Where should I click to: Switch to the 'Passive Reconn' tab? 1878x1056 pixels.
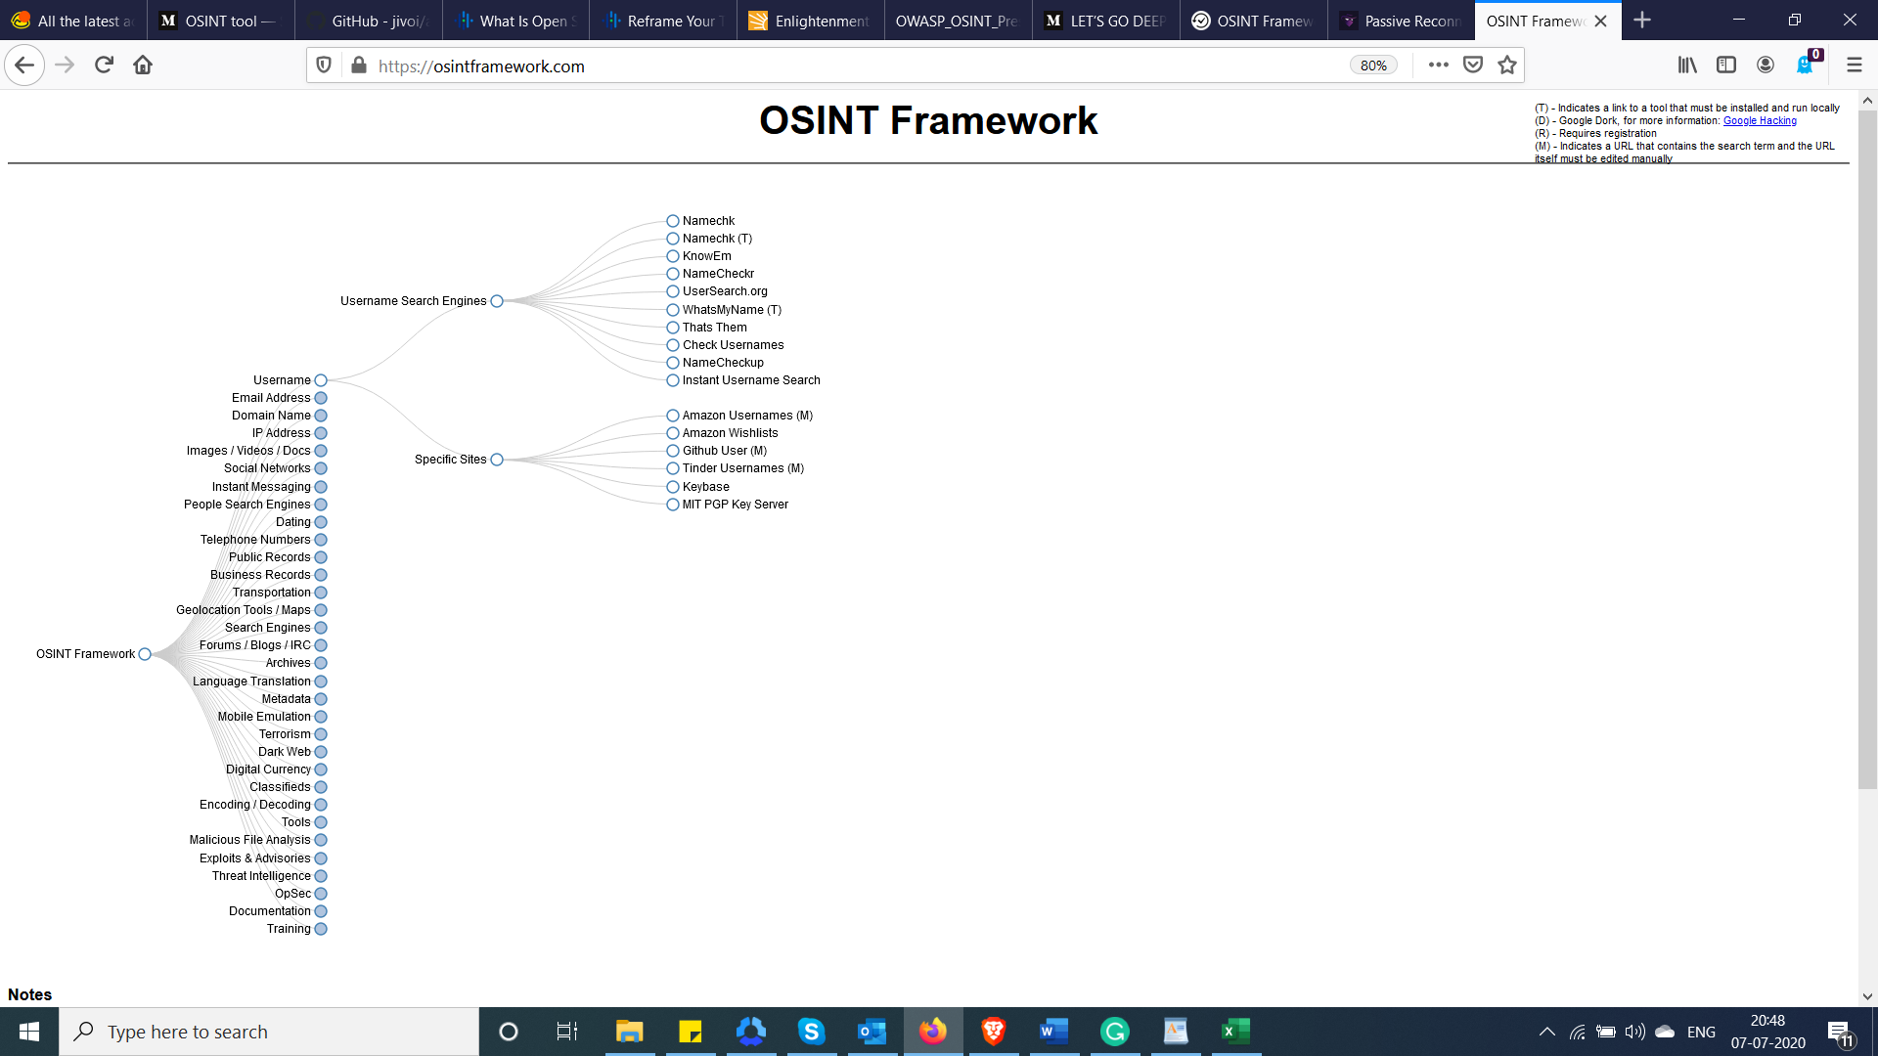[1402, 21]
